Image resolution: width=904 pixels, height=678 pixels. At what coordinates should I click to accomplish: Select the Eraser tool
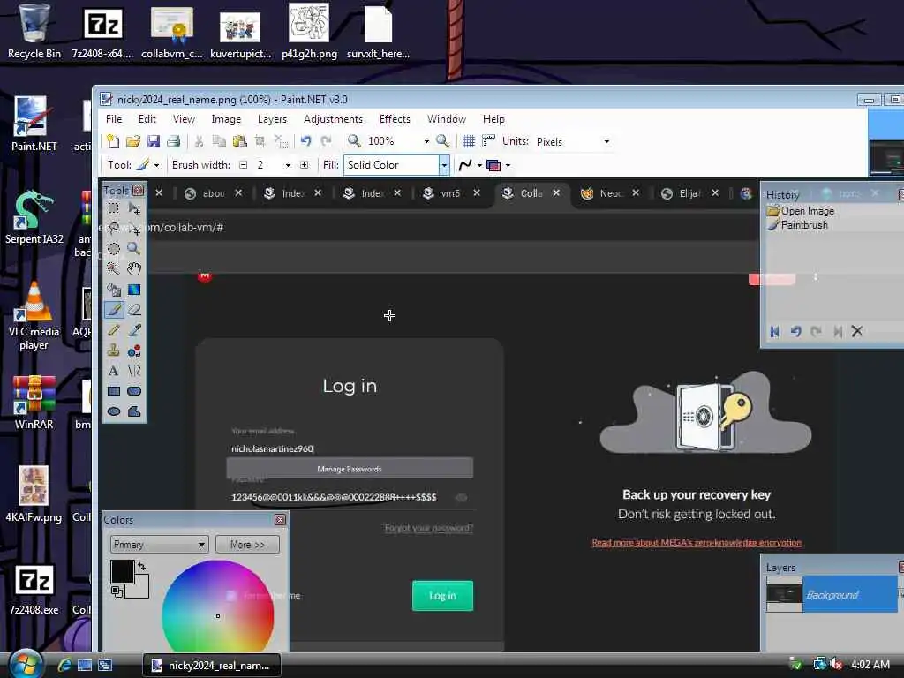click(134, 310)
